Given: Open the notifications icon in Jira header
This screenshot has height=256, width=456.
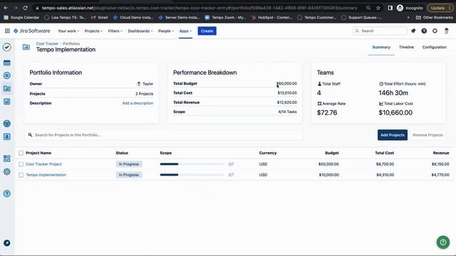Looking at the screenshot, I should click(x=413, y=31).
